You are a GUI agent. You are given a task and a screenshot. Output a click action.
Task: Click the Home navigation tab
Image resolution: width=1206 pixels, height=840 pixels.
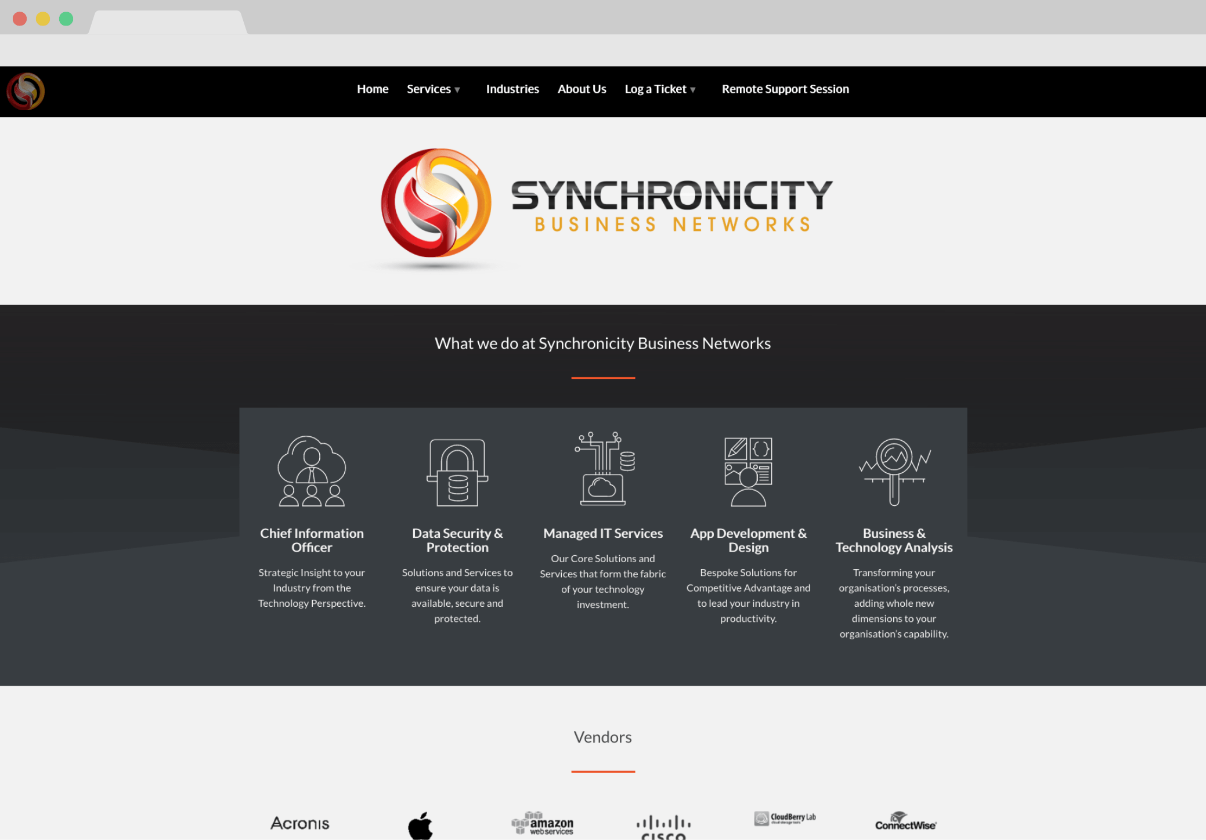[x=372, y=89]
